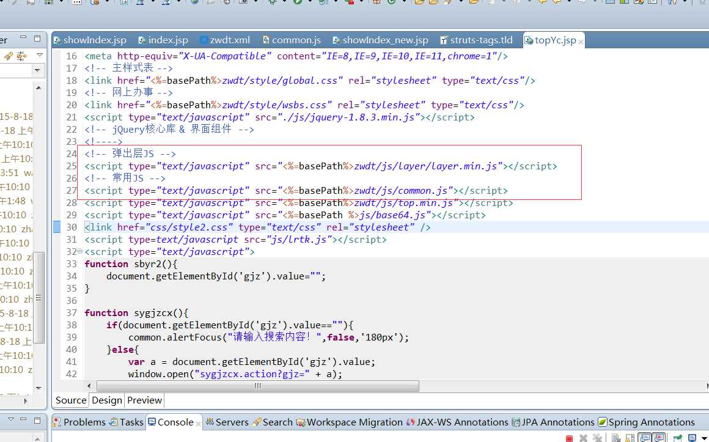Open the Problems view tab
The width and height of the screenshot is (709, 442).
pyautogui.click(x=79, y=422)
